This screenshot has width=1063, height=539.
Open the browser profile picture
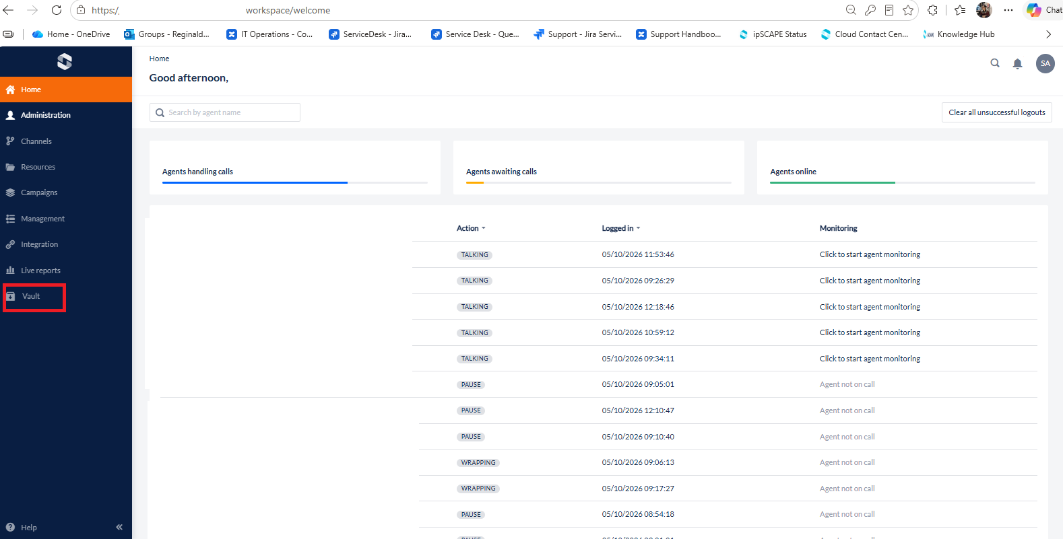click(x=984, y=10)
